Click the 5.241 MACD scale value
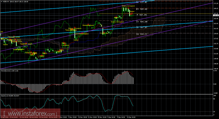The image size is (219, 119). [215, 71]
